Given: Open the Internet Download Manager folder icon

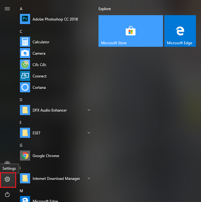Looking at the screenshot, I should coord(25,179).
